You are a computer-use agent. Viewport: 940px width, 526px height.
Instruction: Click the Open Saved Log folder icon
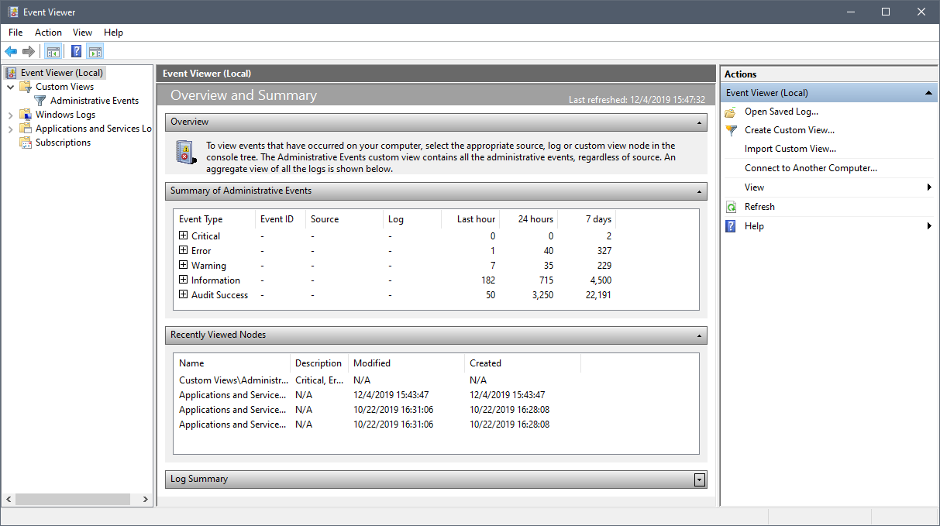click(x=731, y=112)
